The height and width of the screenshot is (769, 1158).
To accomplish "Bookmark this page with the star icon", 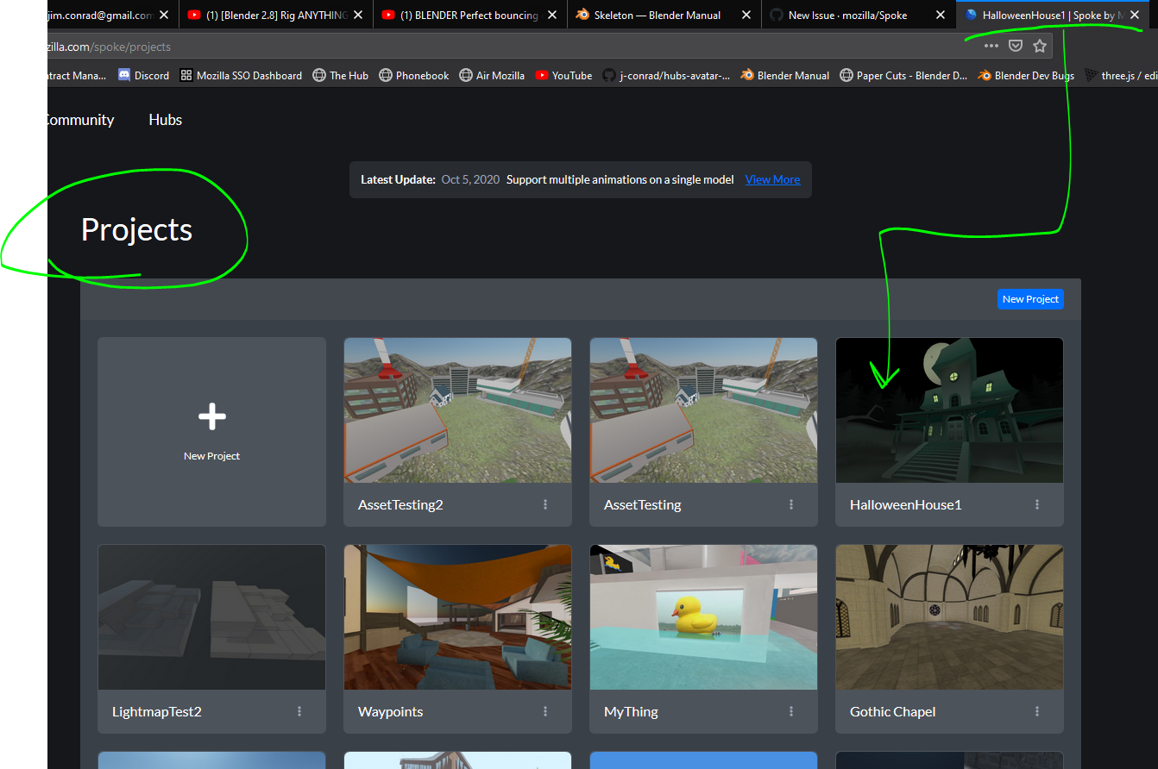I will pos(1040,46).
